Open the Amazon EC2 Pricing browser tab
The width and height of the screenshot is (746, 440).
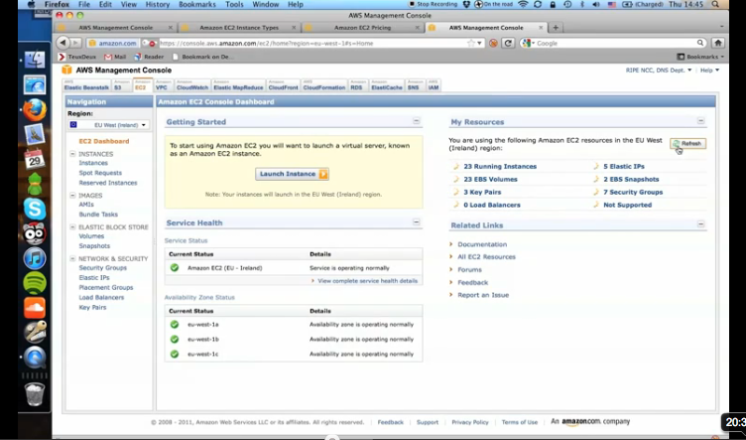[x=362, y=28]
